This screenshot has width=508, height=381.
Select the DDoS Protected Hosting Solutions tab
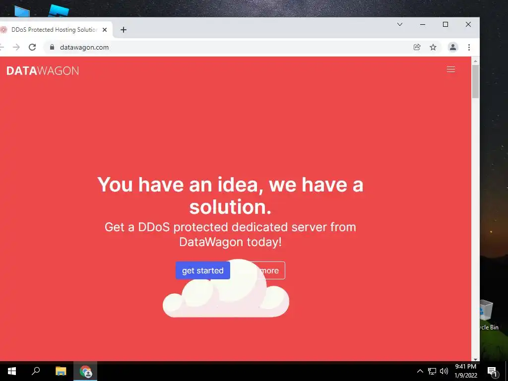tap(54, 30)
